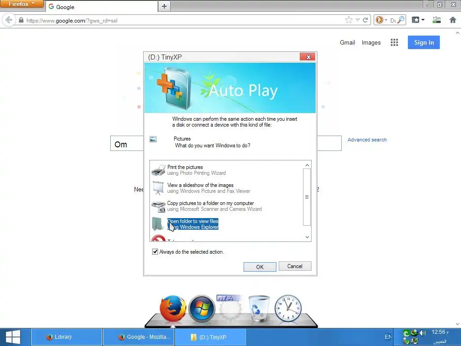This screenshot has width=461, height=346.
Task: Click the slideshow projector screen icon
Action: 158,188
